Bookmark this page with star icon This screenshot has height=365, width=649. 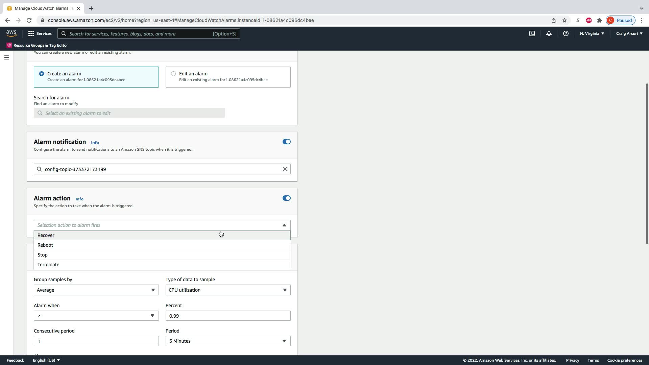pyautogui.click(x=564, y=20)
